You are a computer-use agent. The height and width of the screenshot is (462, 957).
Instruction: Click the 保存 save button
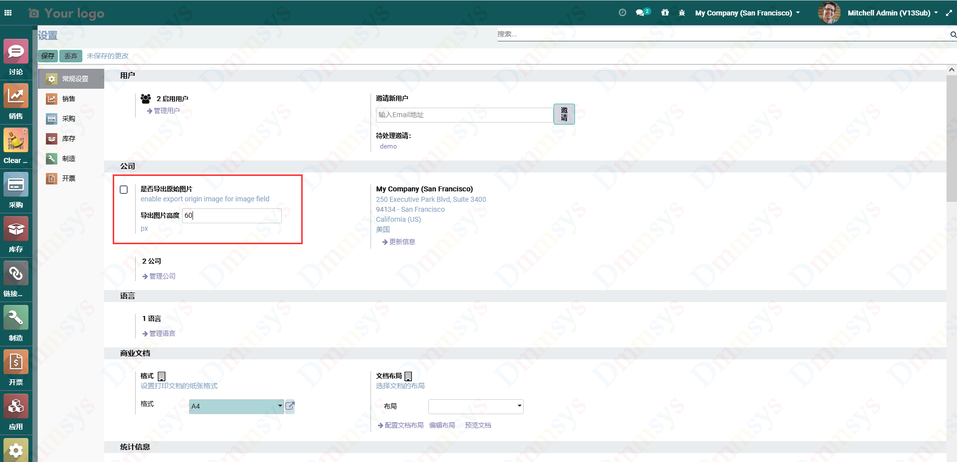coord(48,56)
